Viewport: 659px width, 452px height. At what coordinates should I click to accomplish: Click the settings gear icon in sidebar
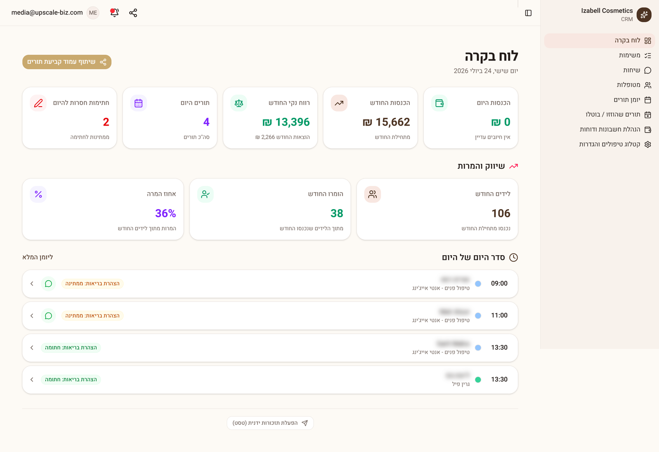point(647,144)
